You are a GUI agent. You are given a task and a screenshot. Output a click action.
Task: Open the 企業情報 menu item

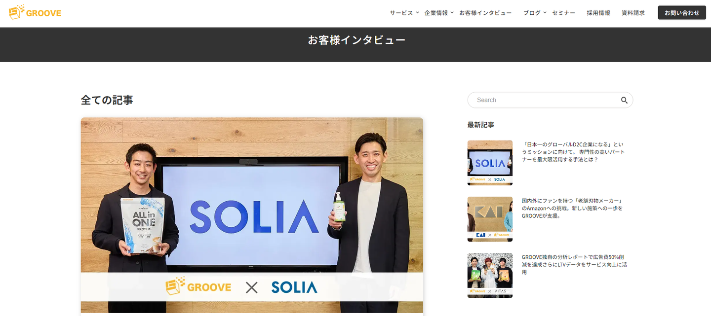[436, 13]
